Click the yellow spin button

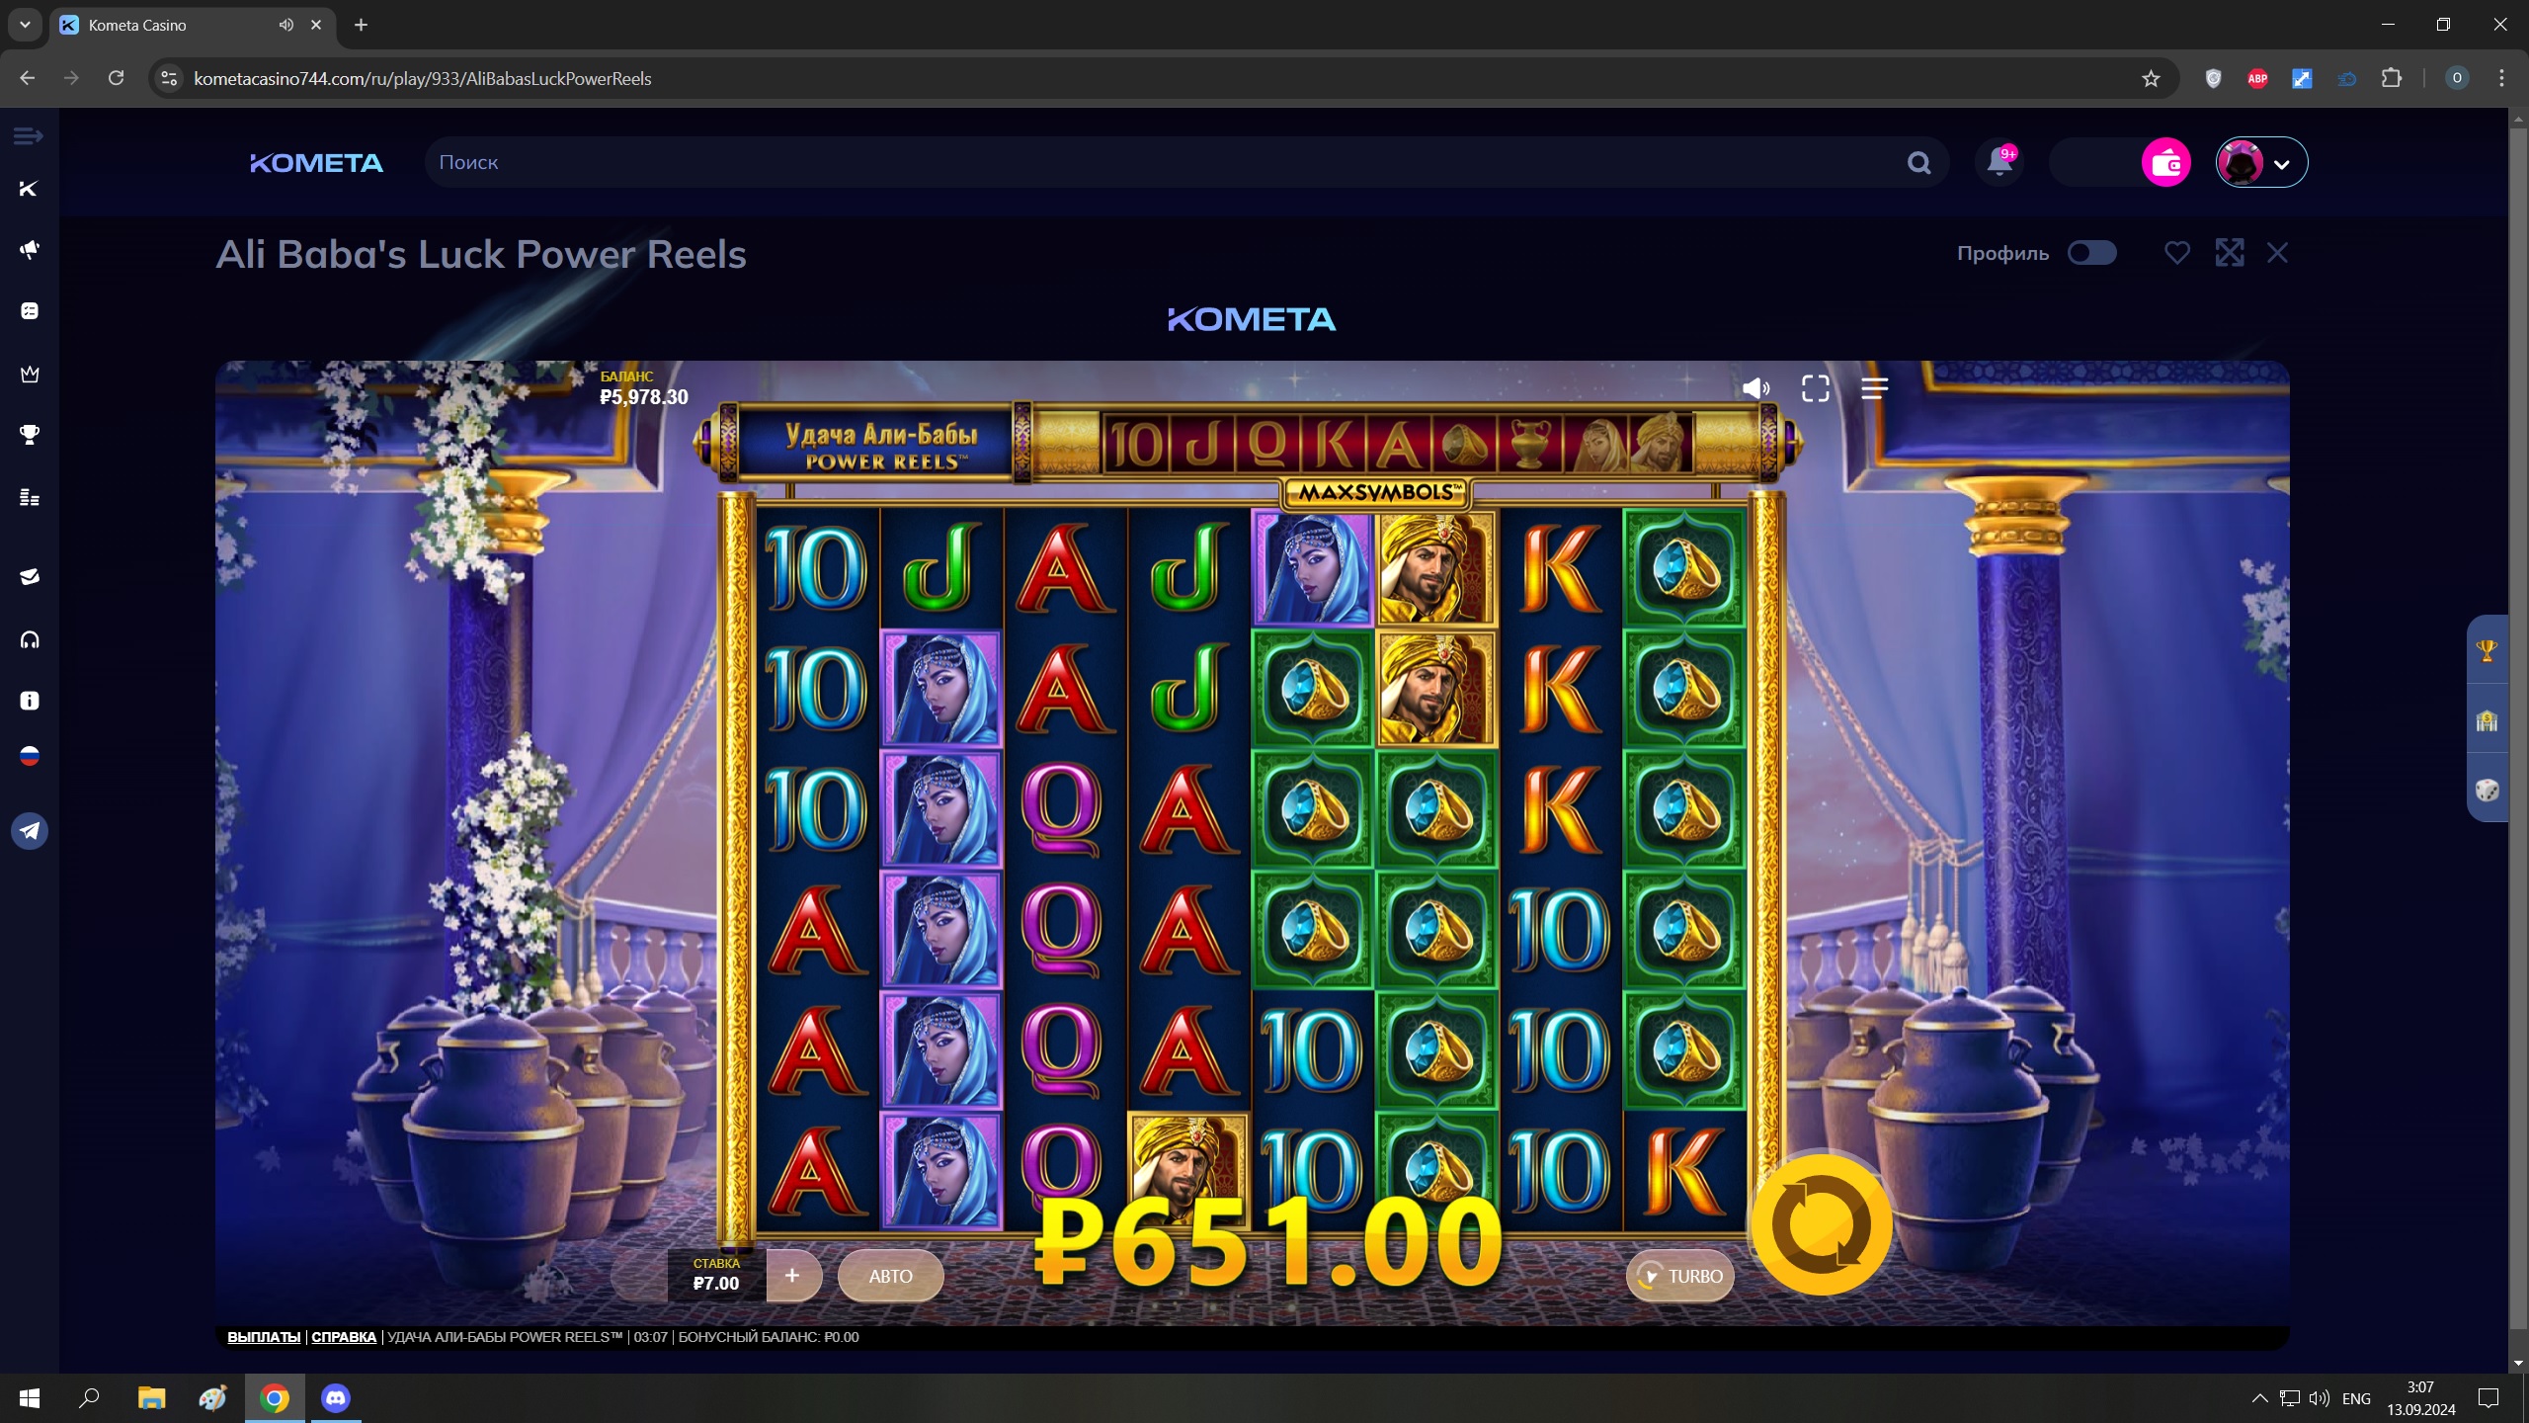click(1821, 1225)
